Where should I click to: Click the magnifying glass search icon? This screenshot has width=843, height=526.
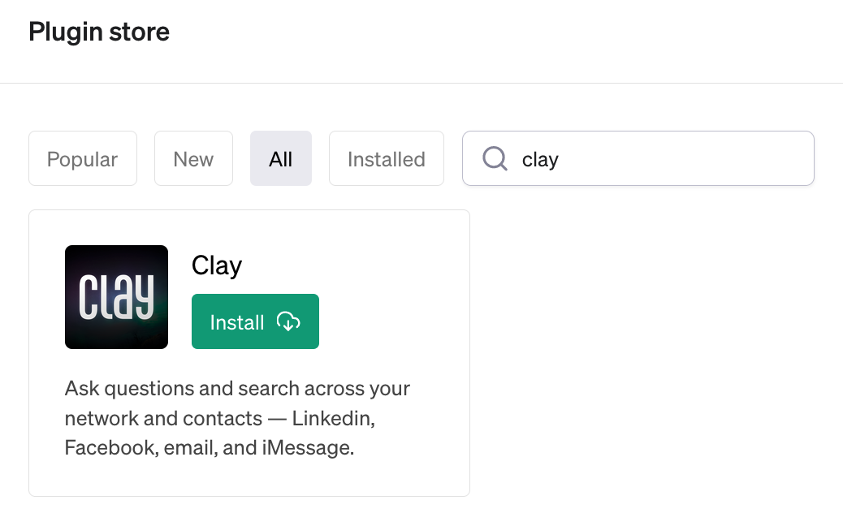[x=495, y=158]
